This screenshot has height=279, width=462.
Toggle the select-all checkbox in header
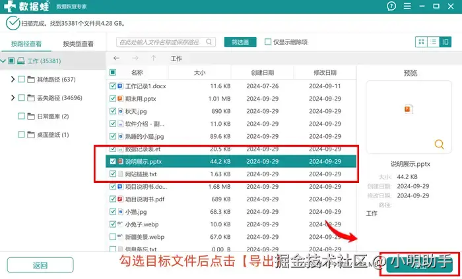click(113, 72)
